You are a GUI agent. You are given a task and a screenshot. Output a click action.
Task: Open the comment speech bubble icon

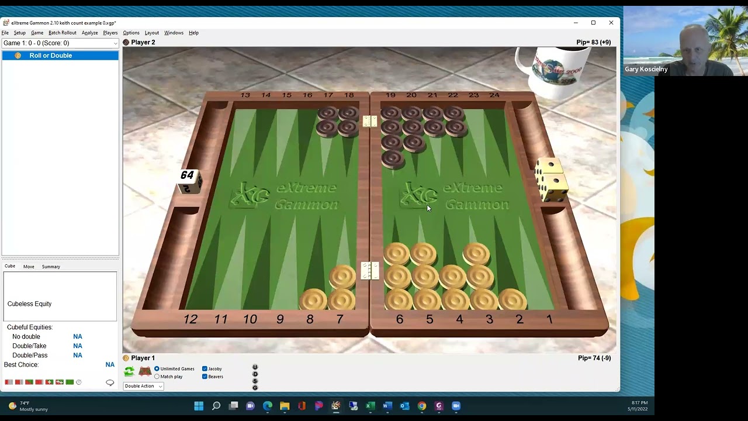pyautogui.click(x=110, y=382)
